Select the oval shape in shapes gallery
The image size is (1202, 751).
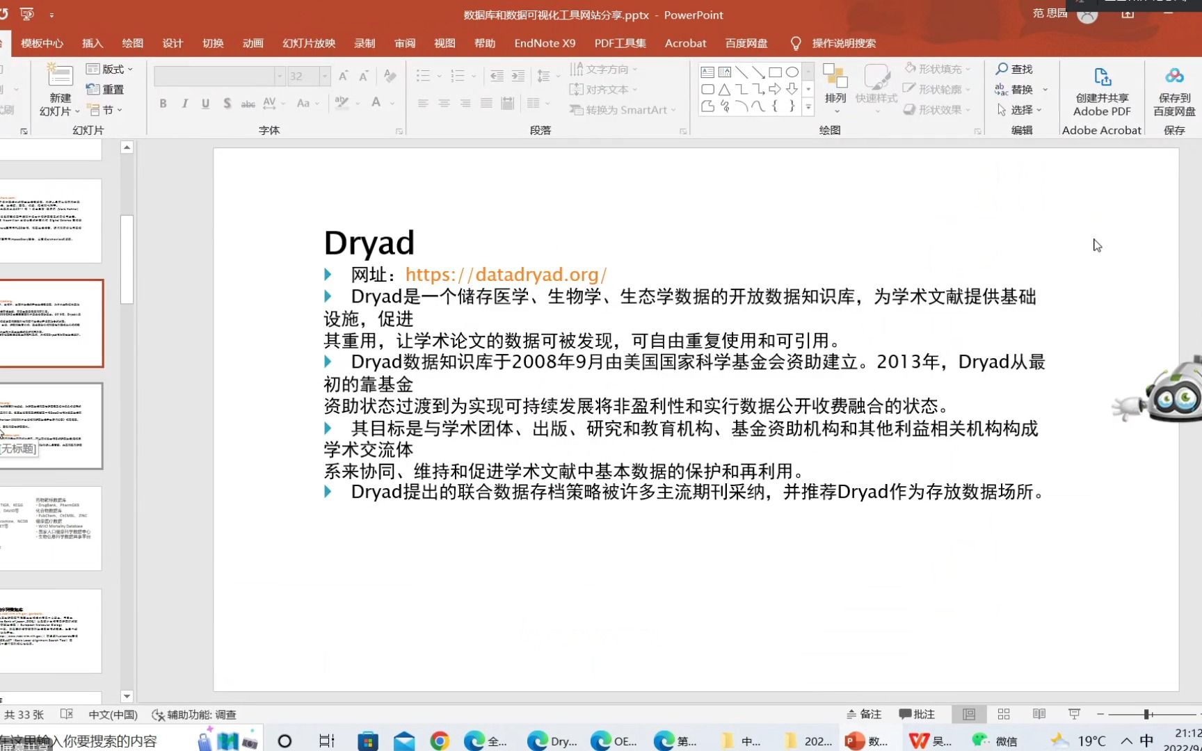[792, 72]
